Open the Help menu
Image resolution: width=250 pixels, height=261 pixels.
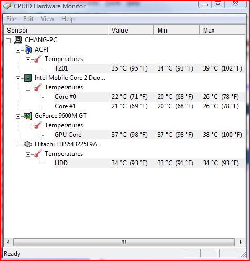68,19
